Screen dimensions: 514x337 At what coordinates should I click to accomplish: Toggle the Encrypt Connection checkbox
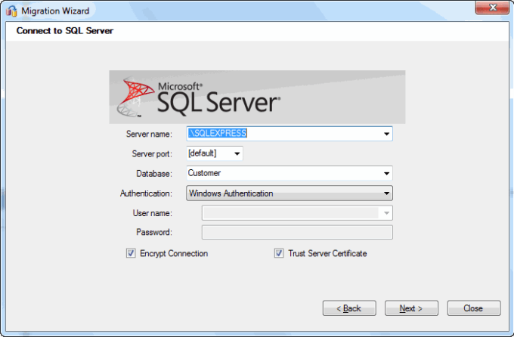131,253
